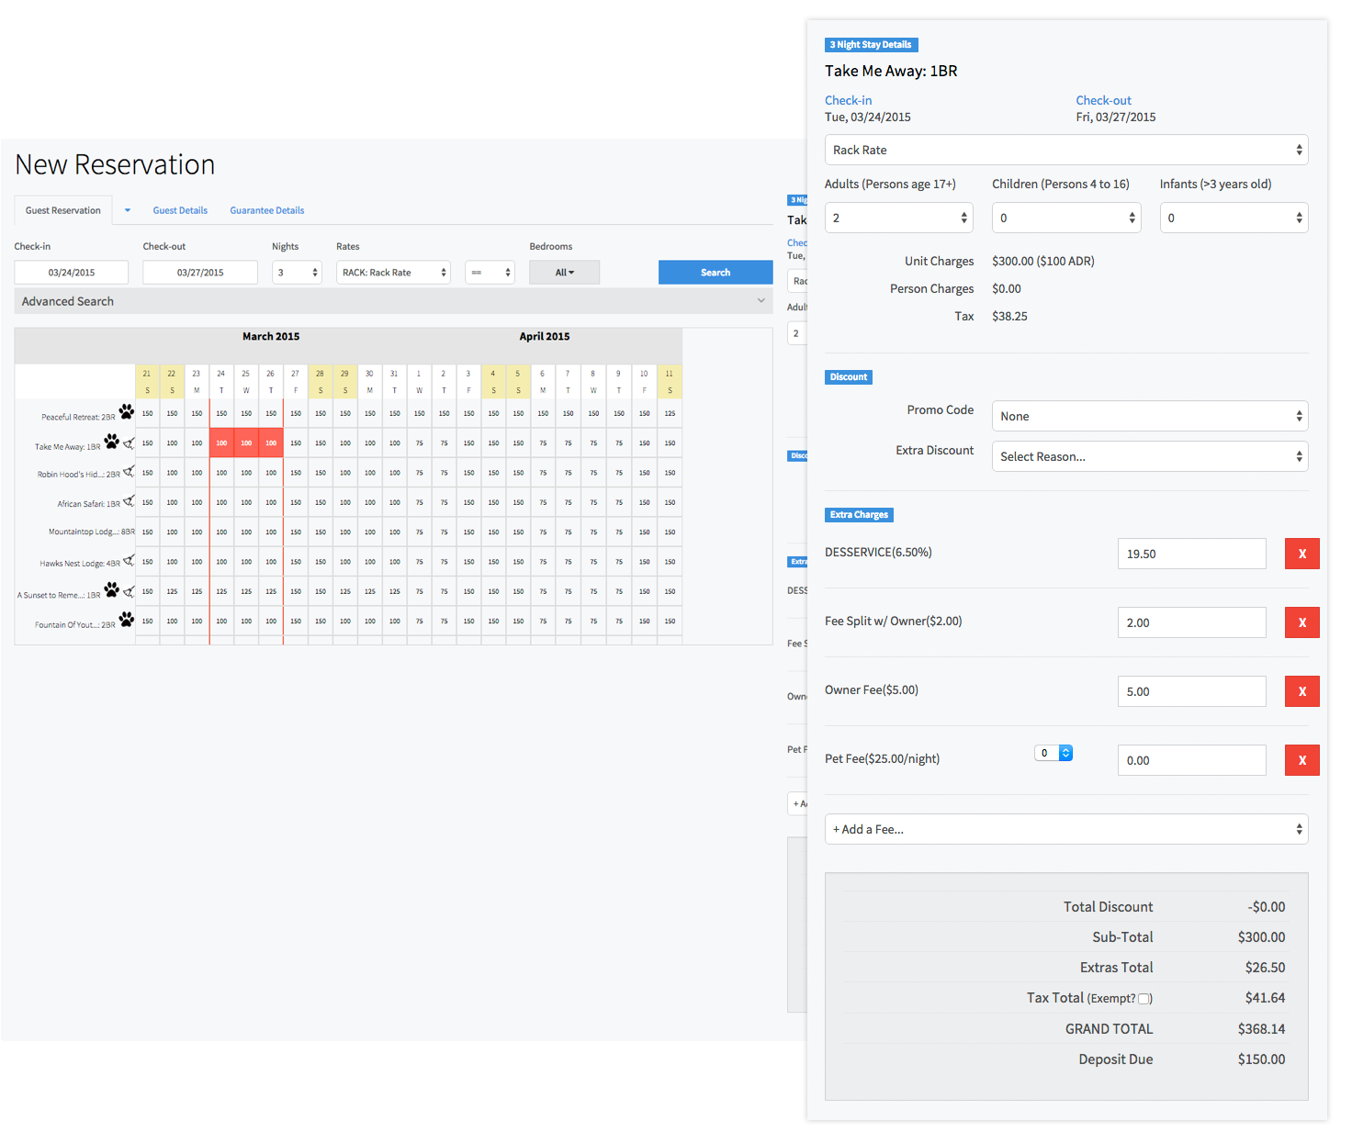This screenshot has width=1352, height=1143.
Task: Select Take Me Away rate cell for March 25
Action: click(246, 443)
